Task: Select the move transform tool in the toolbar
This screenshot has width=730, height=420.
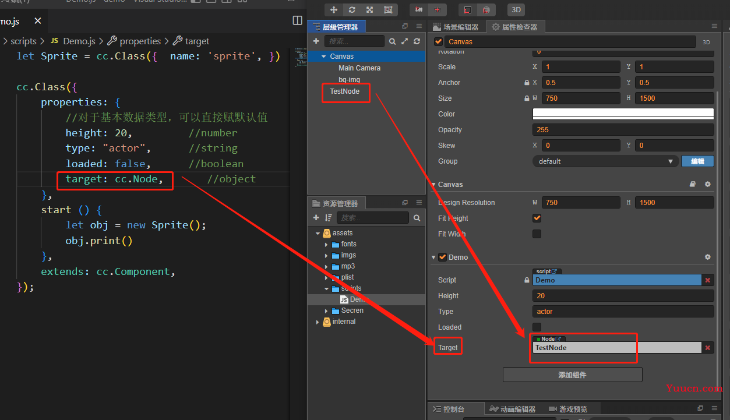Action: (x=334, y=10)
